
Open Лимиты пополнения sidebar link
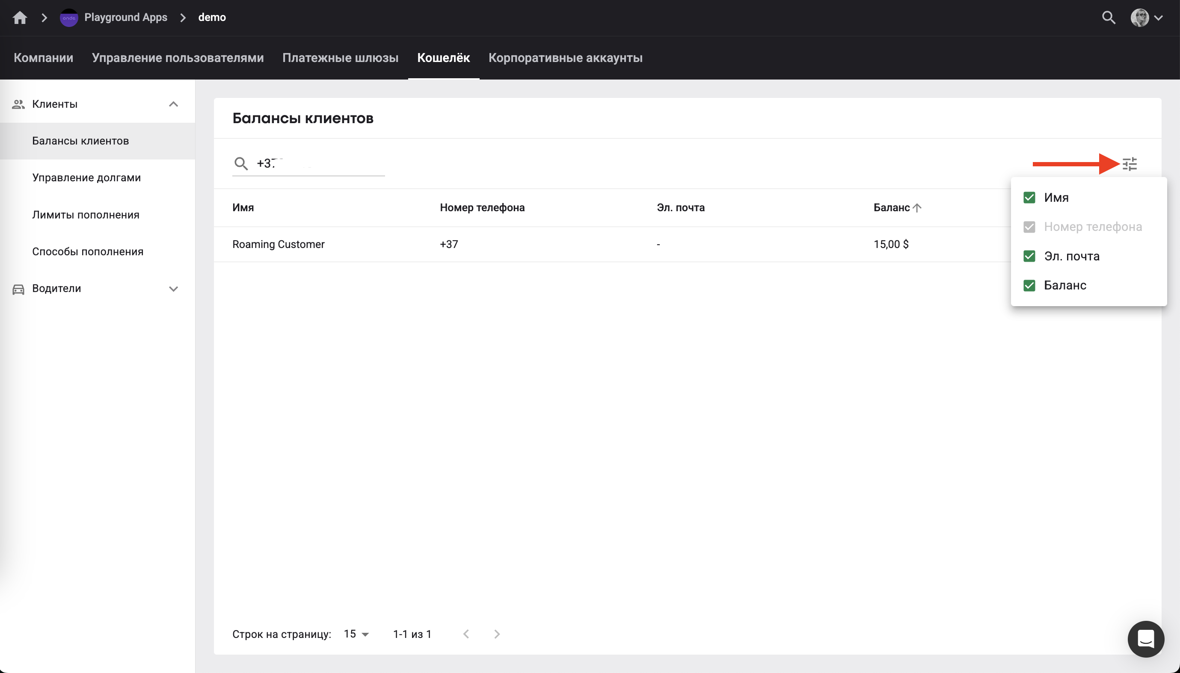point(86,215)
